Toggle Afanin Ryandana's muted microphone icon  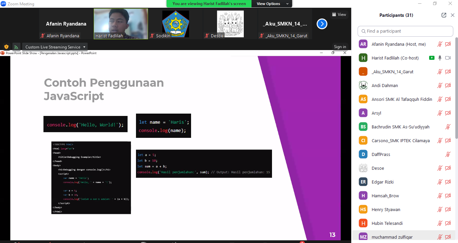point(440,44)
